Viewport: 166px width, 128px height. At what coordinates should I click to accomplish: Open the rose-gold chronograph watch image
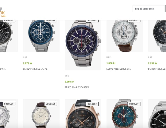[x=83, y=114]
